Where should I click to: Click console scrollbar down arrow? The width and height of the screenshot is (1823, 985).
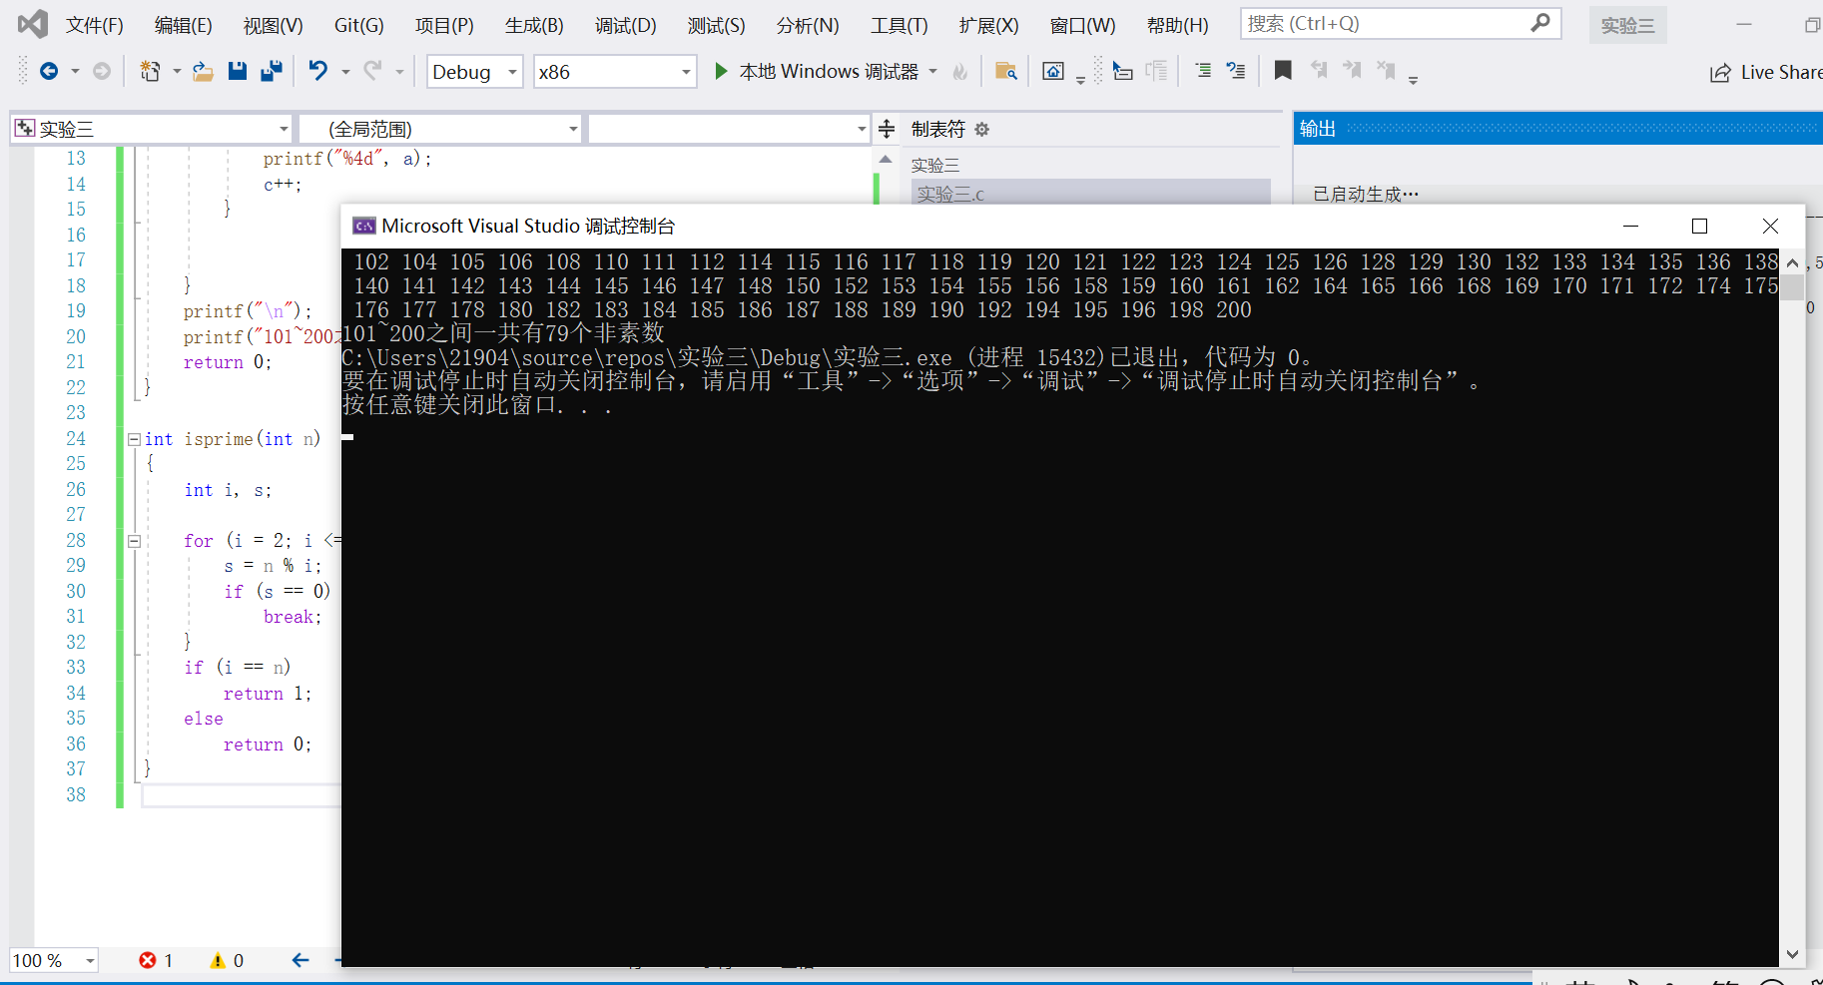point(1793,954)
